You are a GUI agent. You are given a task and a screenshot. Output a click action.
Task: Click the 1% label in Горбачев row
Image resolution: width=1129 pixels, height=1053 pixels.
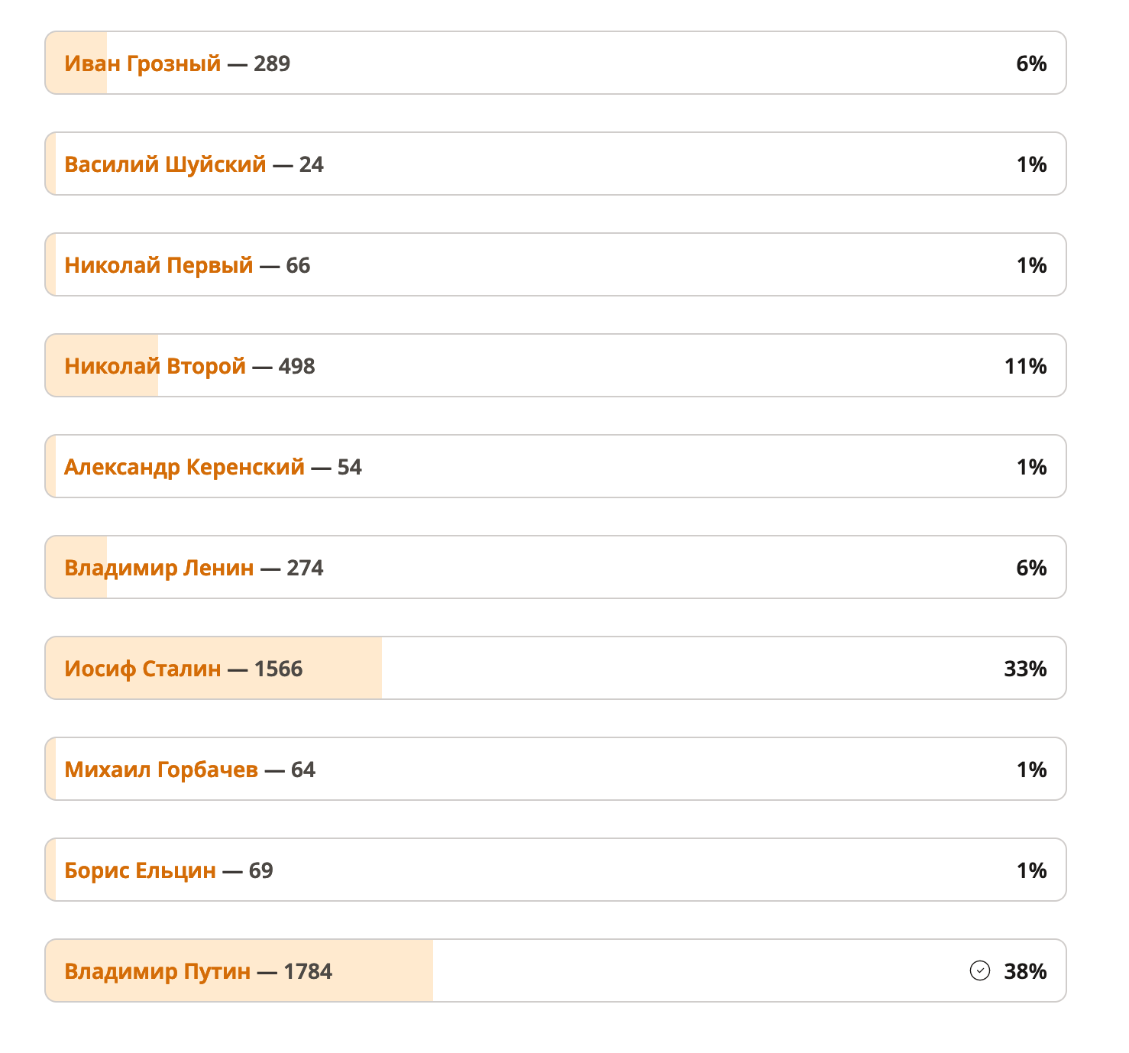(x=1031, y=769)
